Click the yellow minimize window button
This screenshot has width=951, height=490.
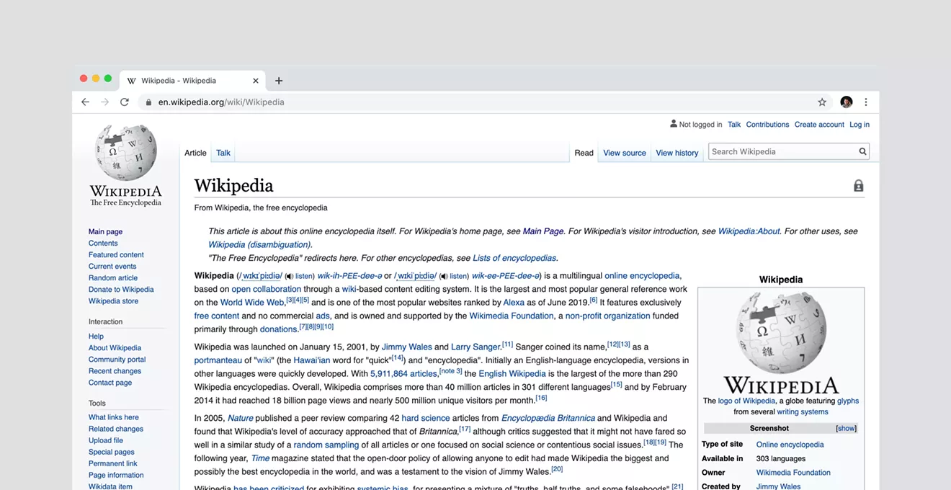tap(96, 79)
